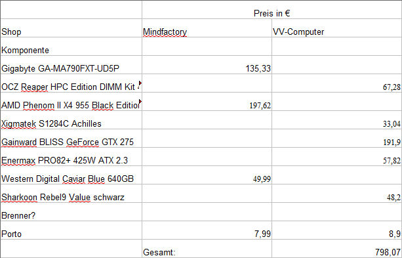Viewport: 402px width, 258px height.
Task: Select the Gesamt total 798,07 cell
Action: [336, 249]
